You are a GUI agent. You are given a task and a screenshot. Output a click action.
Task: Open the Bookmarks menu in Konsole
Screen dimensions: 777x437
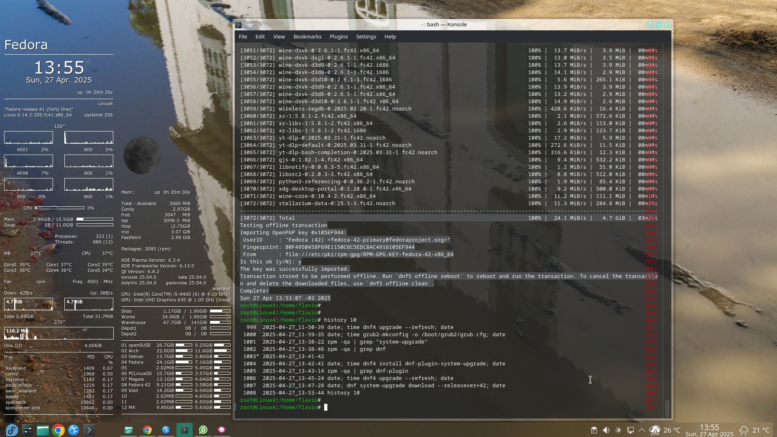(x=308, y=37)
